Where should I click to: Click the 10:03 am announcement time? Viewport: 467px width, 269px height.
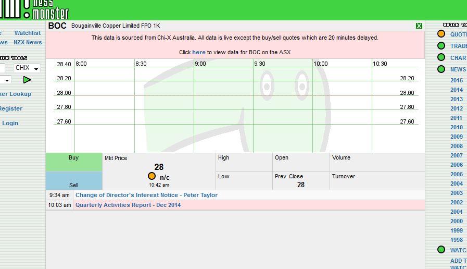click(59, 205)
